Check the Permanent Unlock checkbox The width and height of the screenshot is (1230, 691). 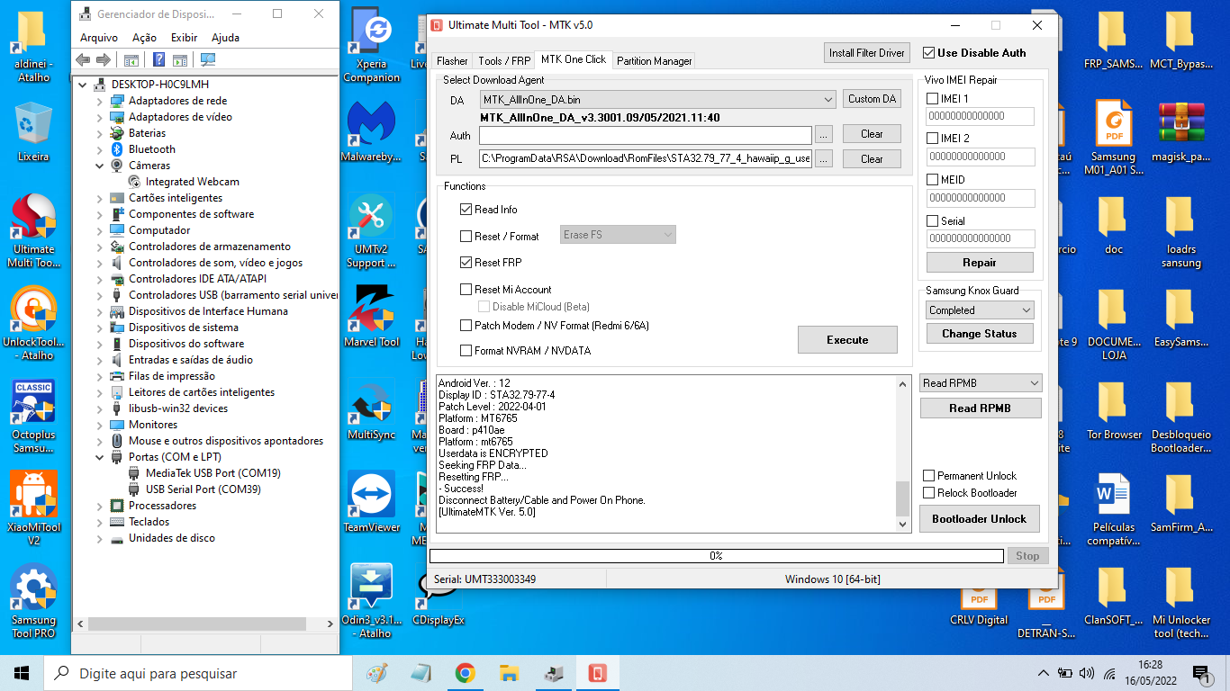click(929, 476)
